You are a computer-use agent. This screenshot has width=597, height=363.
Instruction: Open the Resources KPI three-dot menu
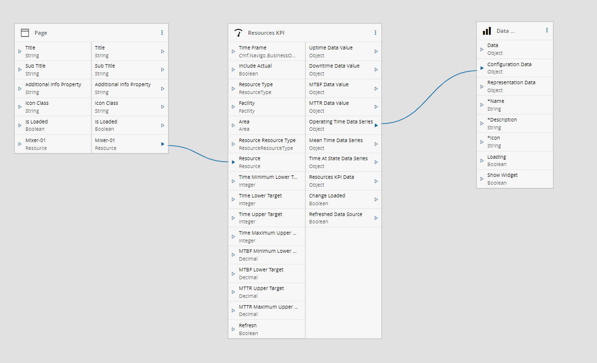[x=375, y=33]
